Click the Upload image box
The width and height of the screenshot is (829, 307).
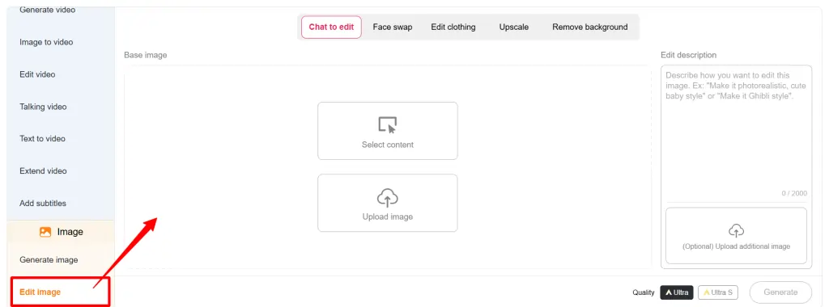(388, 203)
